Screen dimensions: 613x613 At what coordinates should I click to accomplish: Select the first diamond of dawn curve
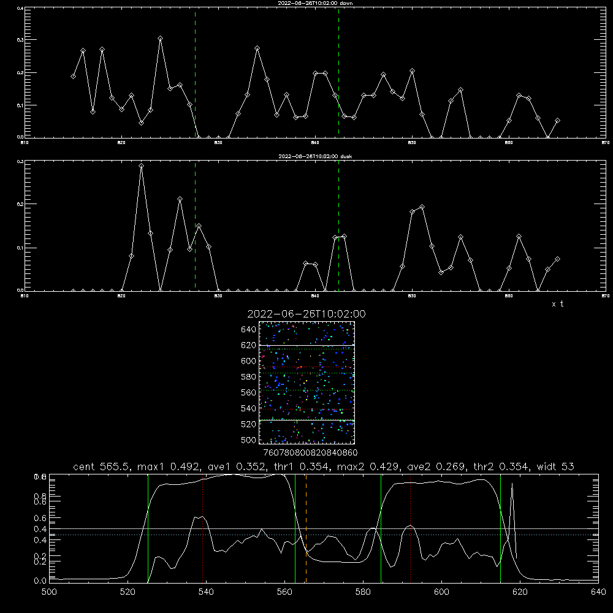[x=73, y=76]
